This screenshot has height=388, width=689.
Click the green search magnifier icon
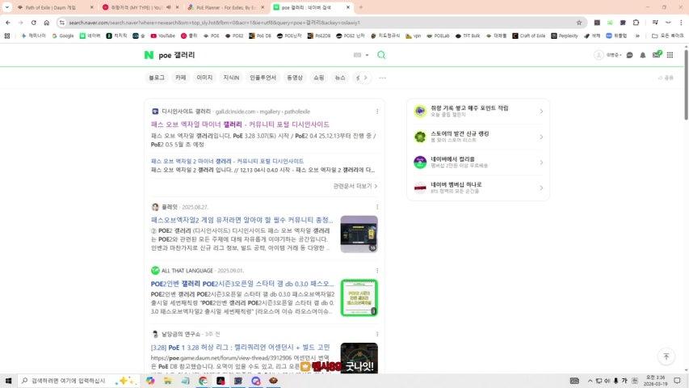pyautogui.click(x=381, y=55)
